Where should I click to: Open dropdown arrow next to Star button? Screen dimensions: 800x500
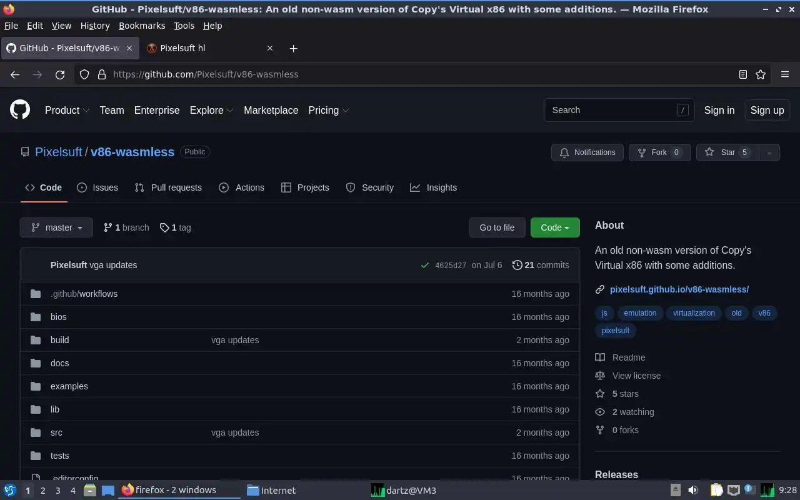(x=769, y=152)
